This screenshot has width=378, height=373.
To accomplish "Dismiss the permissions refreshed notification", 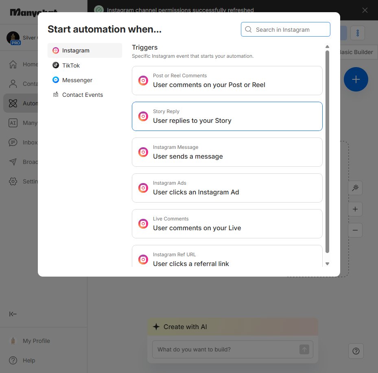I will pyautogui.click(x=365, y=10).
